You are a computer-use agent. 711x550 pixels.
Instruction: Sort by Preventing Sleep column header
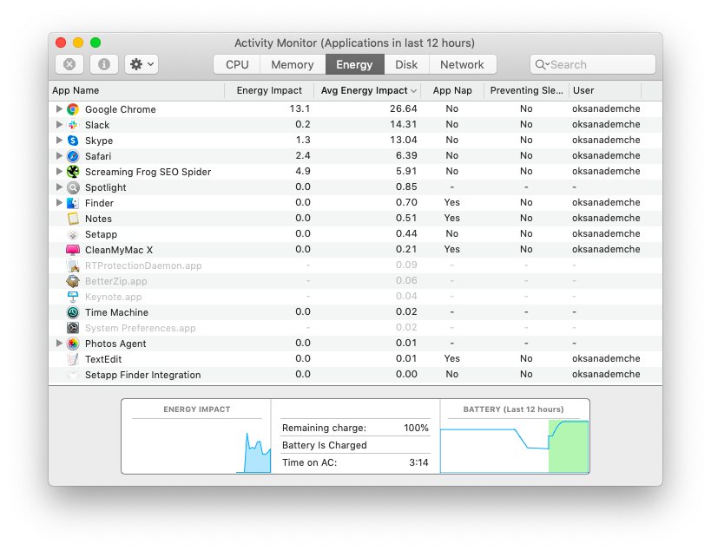(x=526, y=90)
